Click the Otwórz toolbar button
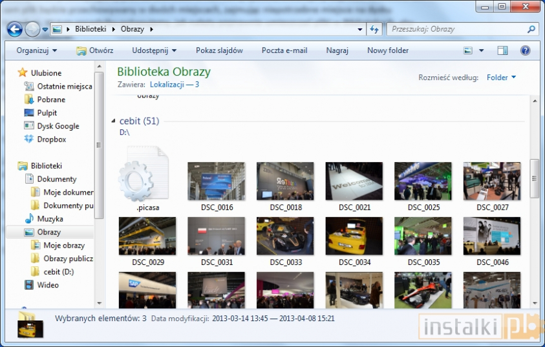The image size is (545, 347). point(95,50)
